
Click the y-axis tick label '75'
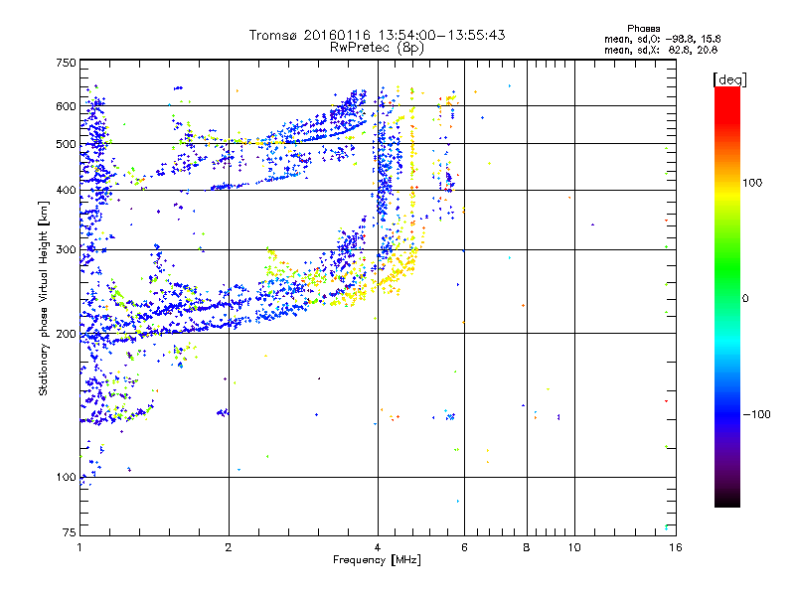[x=70, y=532]
